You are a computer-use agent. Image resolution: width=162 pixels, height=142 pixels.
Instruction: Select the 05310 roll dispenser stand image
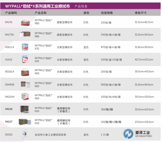pyautogui.click(x=25, y=134)
